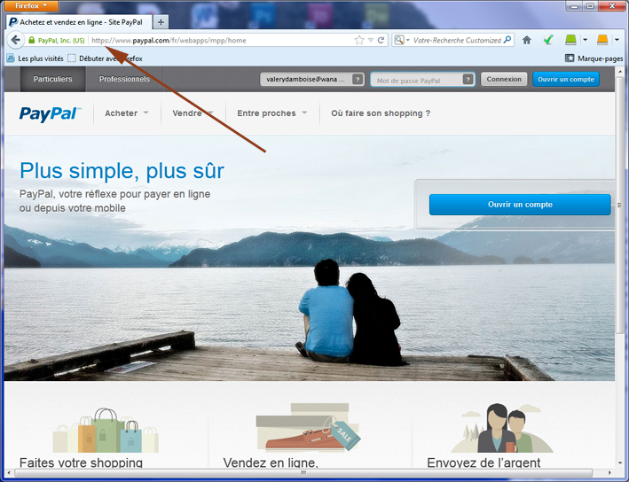Viewport: 629px width, 482px height.
Task: Switch to the Professionnels tab
Action: [x=124, y=79]
